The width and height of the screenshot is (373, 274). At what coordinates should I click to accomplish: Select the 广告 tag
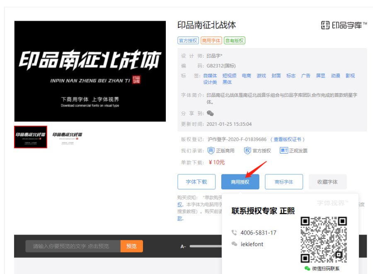coord(306,76)
